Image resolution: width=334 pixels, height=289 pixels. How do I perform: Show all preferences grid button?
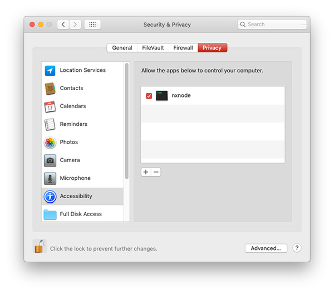point(92,25)
